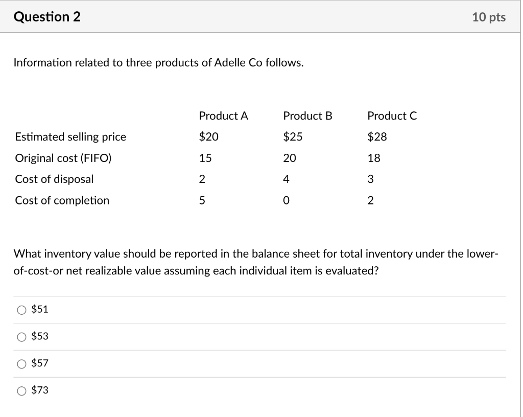Click the "Original cost (FIFO)" row label
Screen dimensions: 523x417
point(63,158)
